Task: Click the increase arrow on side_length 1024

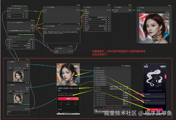Action: (x=33, y=41)
